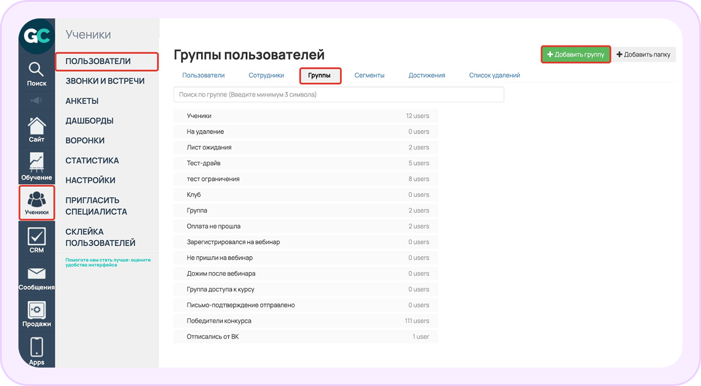Open ЗВОНКИ И ВСТРЕЧИ menu item
The width and height of the screenshot is (701, 386).
(x=105, y=81)
